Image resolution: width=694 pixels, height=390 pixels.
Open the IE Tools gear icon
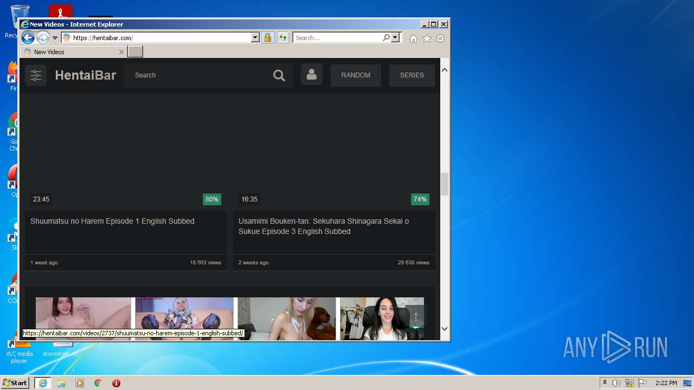pyautogui.click(x=440, y=38)
